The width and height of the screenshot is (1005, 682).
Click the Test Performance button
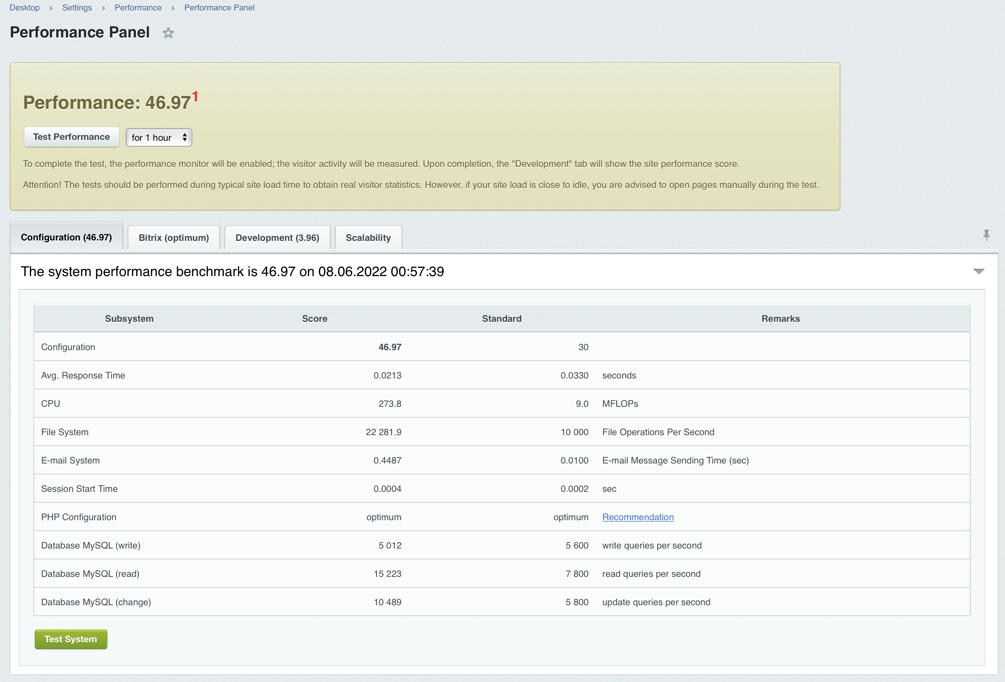click(71, 137)
